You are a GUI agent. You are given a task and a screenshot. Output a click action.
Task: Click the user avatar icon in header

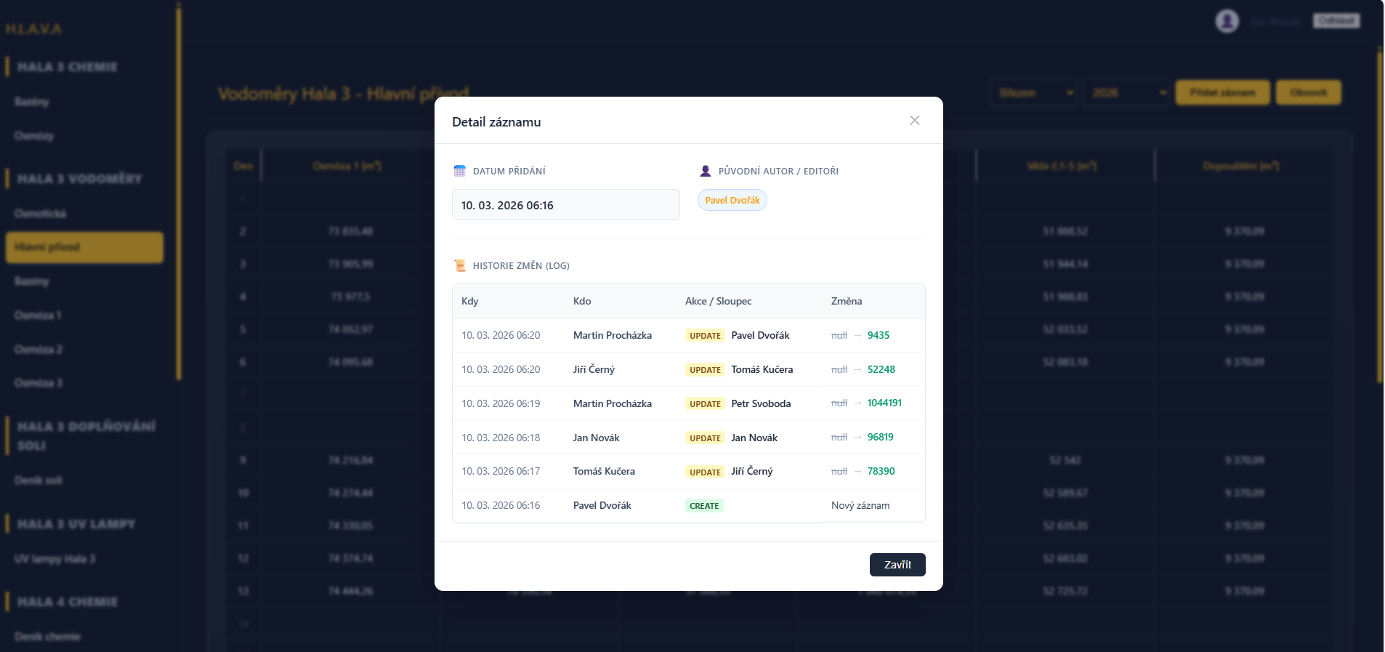pos(1227,21)
